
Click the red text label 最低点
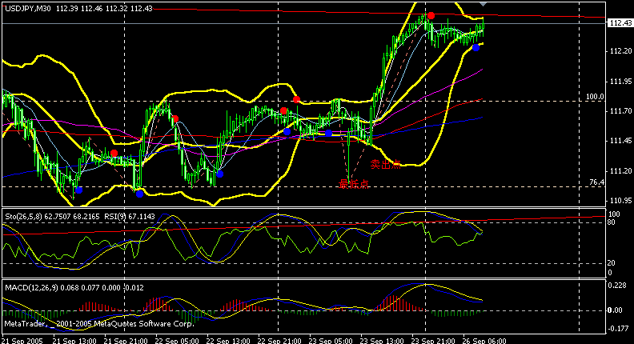(354, 184)
